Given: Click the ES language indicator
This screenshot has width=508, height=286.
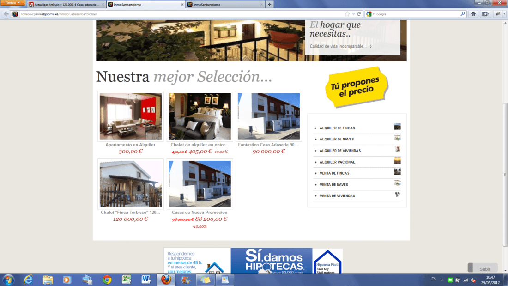Looking at the screenshot, I should (434, 279).
